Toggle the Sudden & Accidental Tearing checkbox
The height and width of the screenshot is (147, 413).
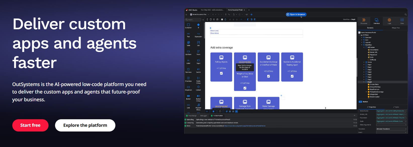(x=292, y=76)
